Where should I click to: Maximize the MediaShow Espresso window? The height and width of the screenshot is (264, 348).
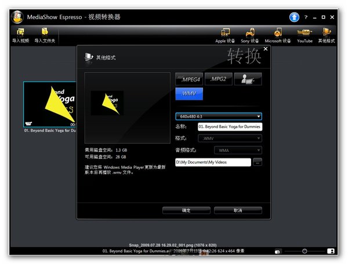coord(324,17)
